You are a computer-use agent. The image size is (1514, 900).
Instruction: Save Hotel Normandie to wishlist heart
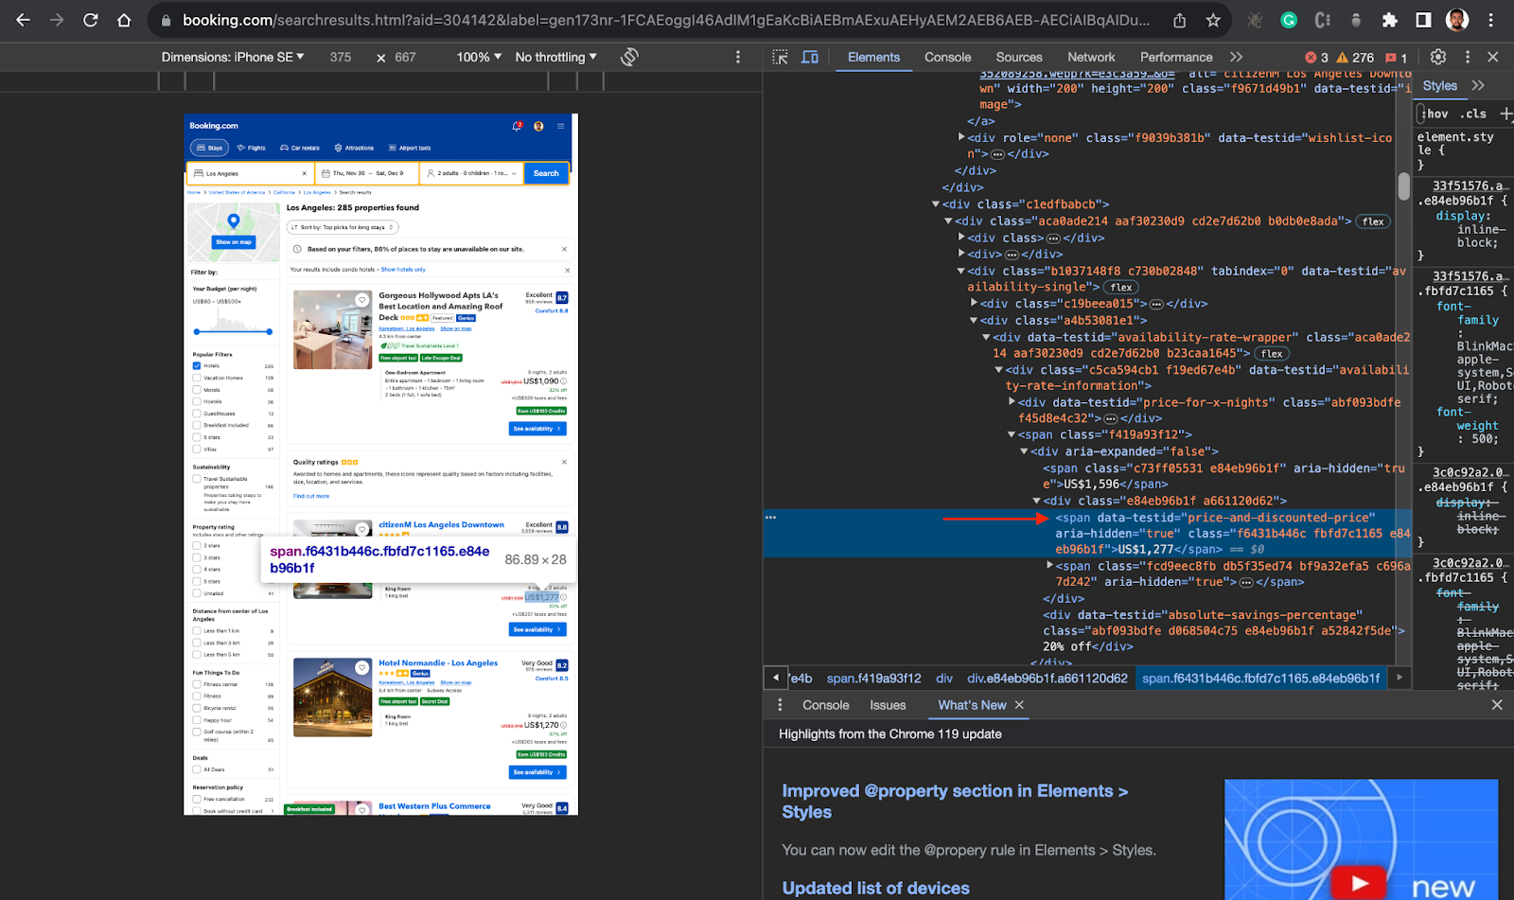coord(361,668)
